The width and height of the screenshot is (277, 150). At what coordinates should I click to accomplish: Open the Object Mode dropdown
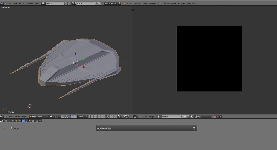click(x=39, y=116)
